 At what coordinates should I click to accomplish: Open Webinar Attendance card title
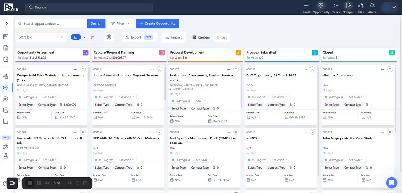338,75
